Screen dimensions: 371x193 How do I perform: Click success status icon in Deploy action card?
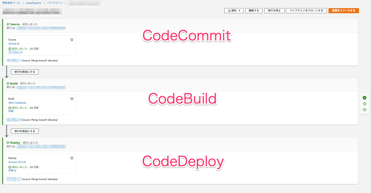(10, 167)
